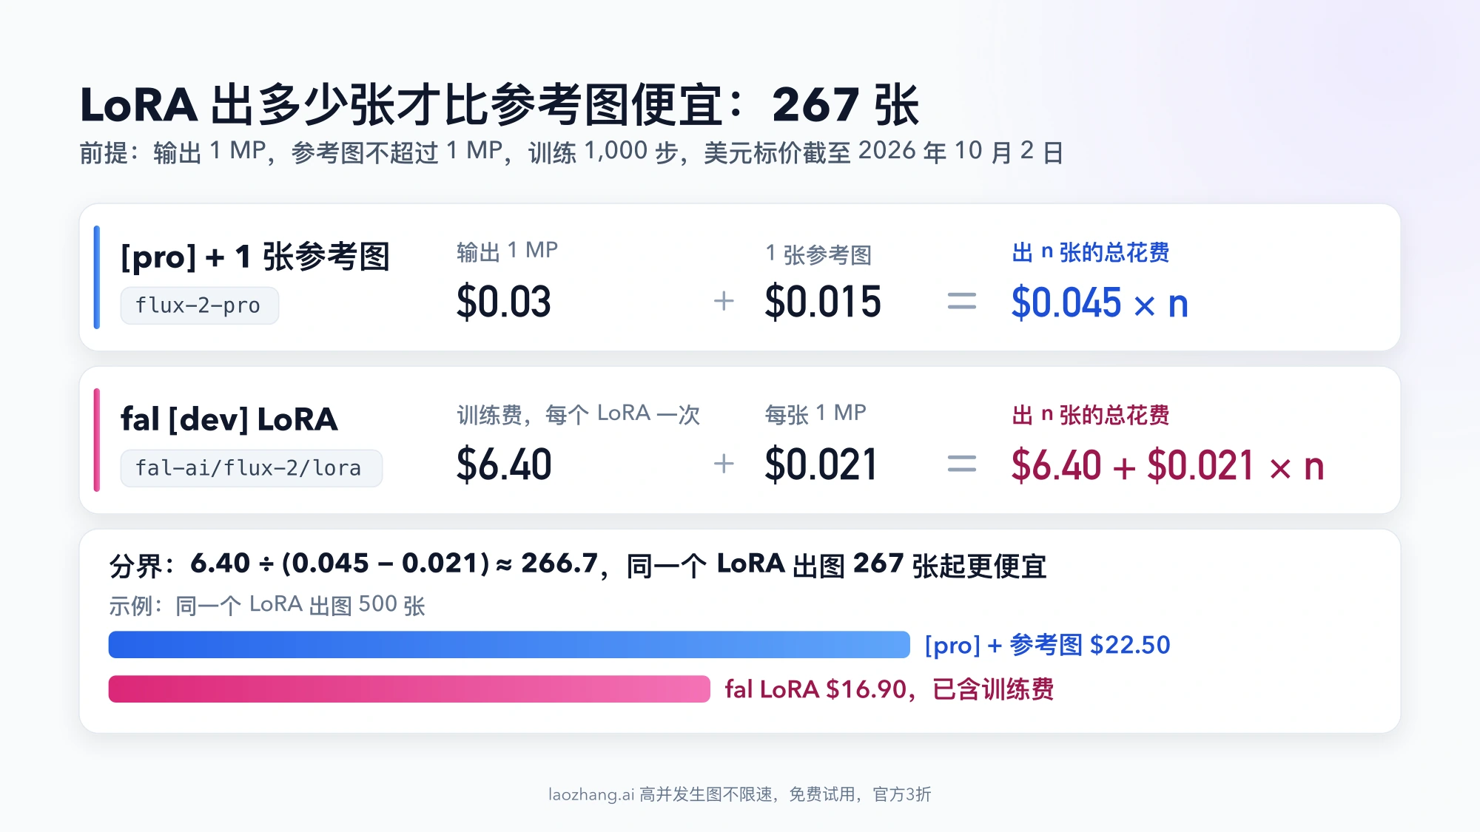The image size is (1480, 832).
Task: Click the '每张 1 MP' label
Action: coord(815,413)
